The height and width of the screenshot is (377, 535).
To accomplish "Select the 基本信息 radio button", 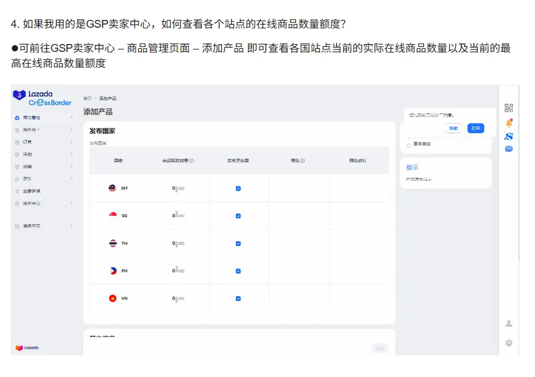I will [x=410, y=144].
